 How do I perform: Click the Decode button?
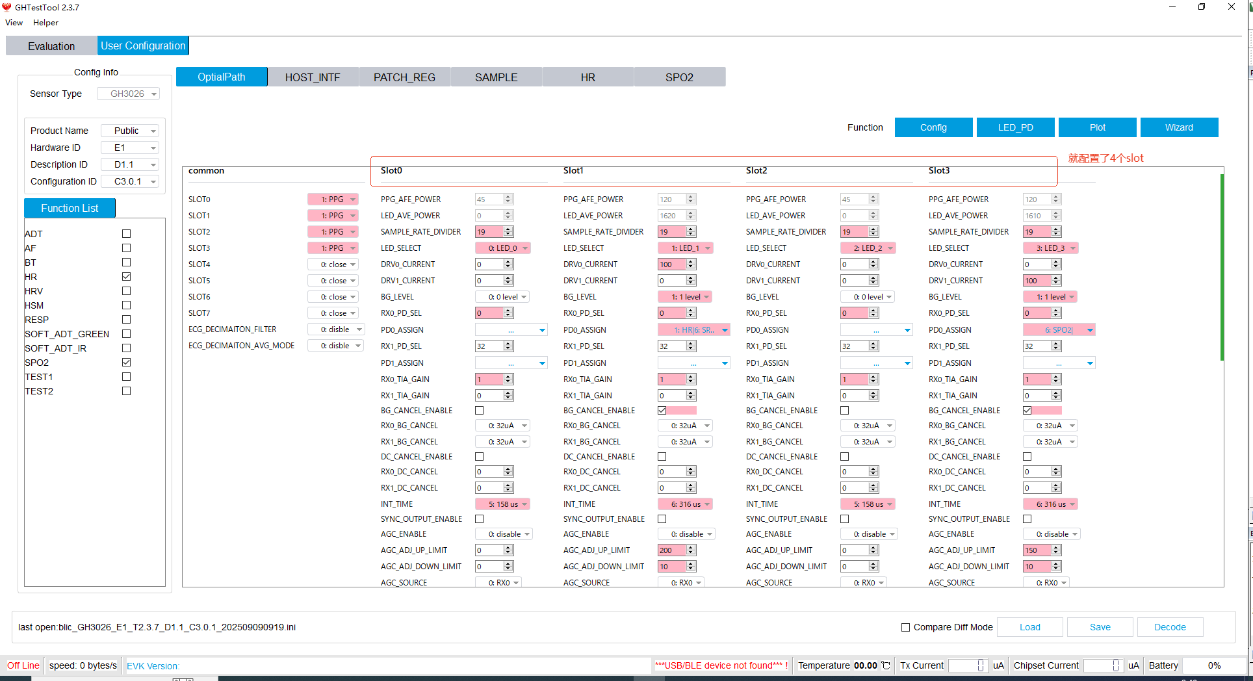point(1170,627)
